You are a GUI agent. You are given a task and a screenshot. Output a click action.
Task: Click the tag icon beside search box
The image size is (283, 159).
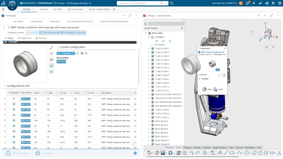172,3
